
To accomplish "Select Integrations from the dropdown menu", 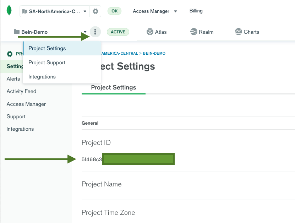I will [62, 77].
